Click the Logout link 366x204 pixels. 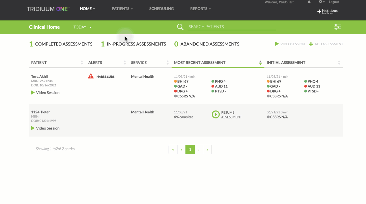pos(334,2)
